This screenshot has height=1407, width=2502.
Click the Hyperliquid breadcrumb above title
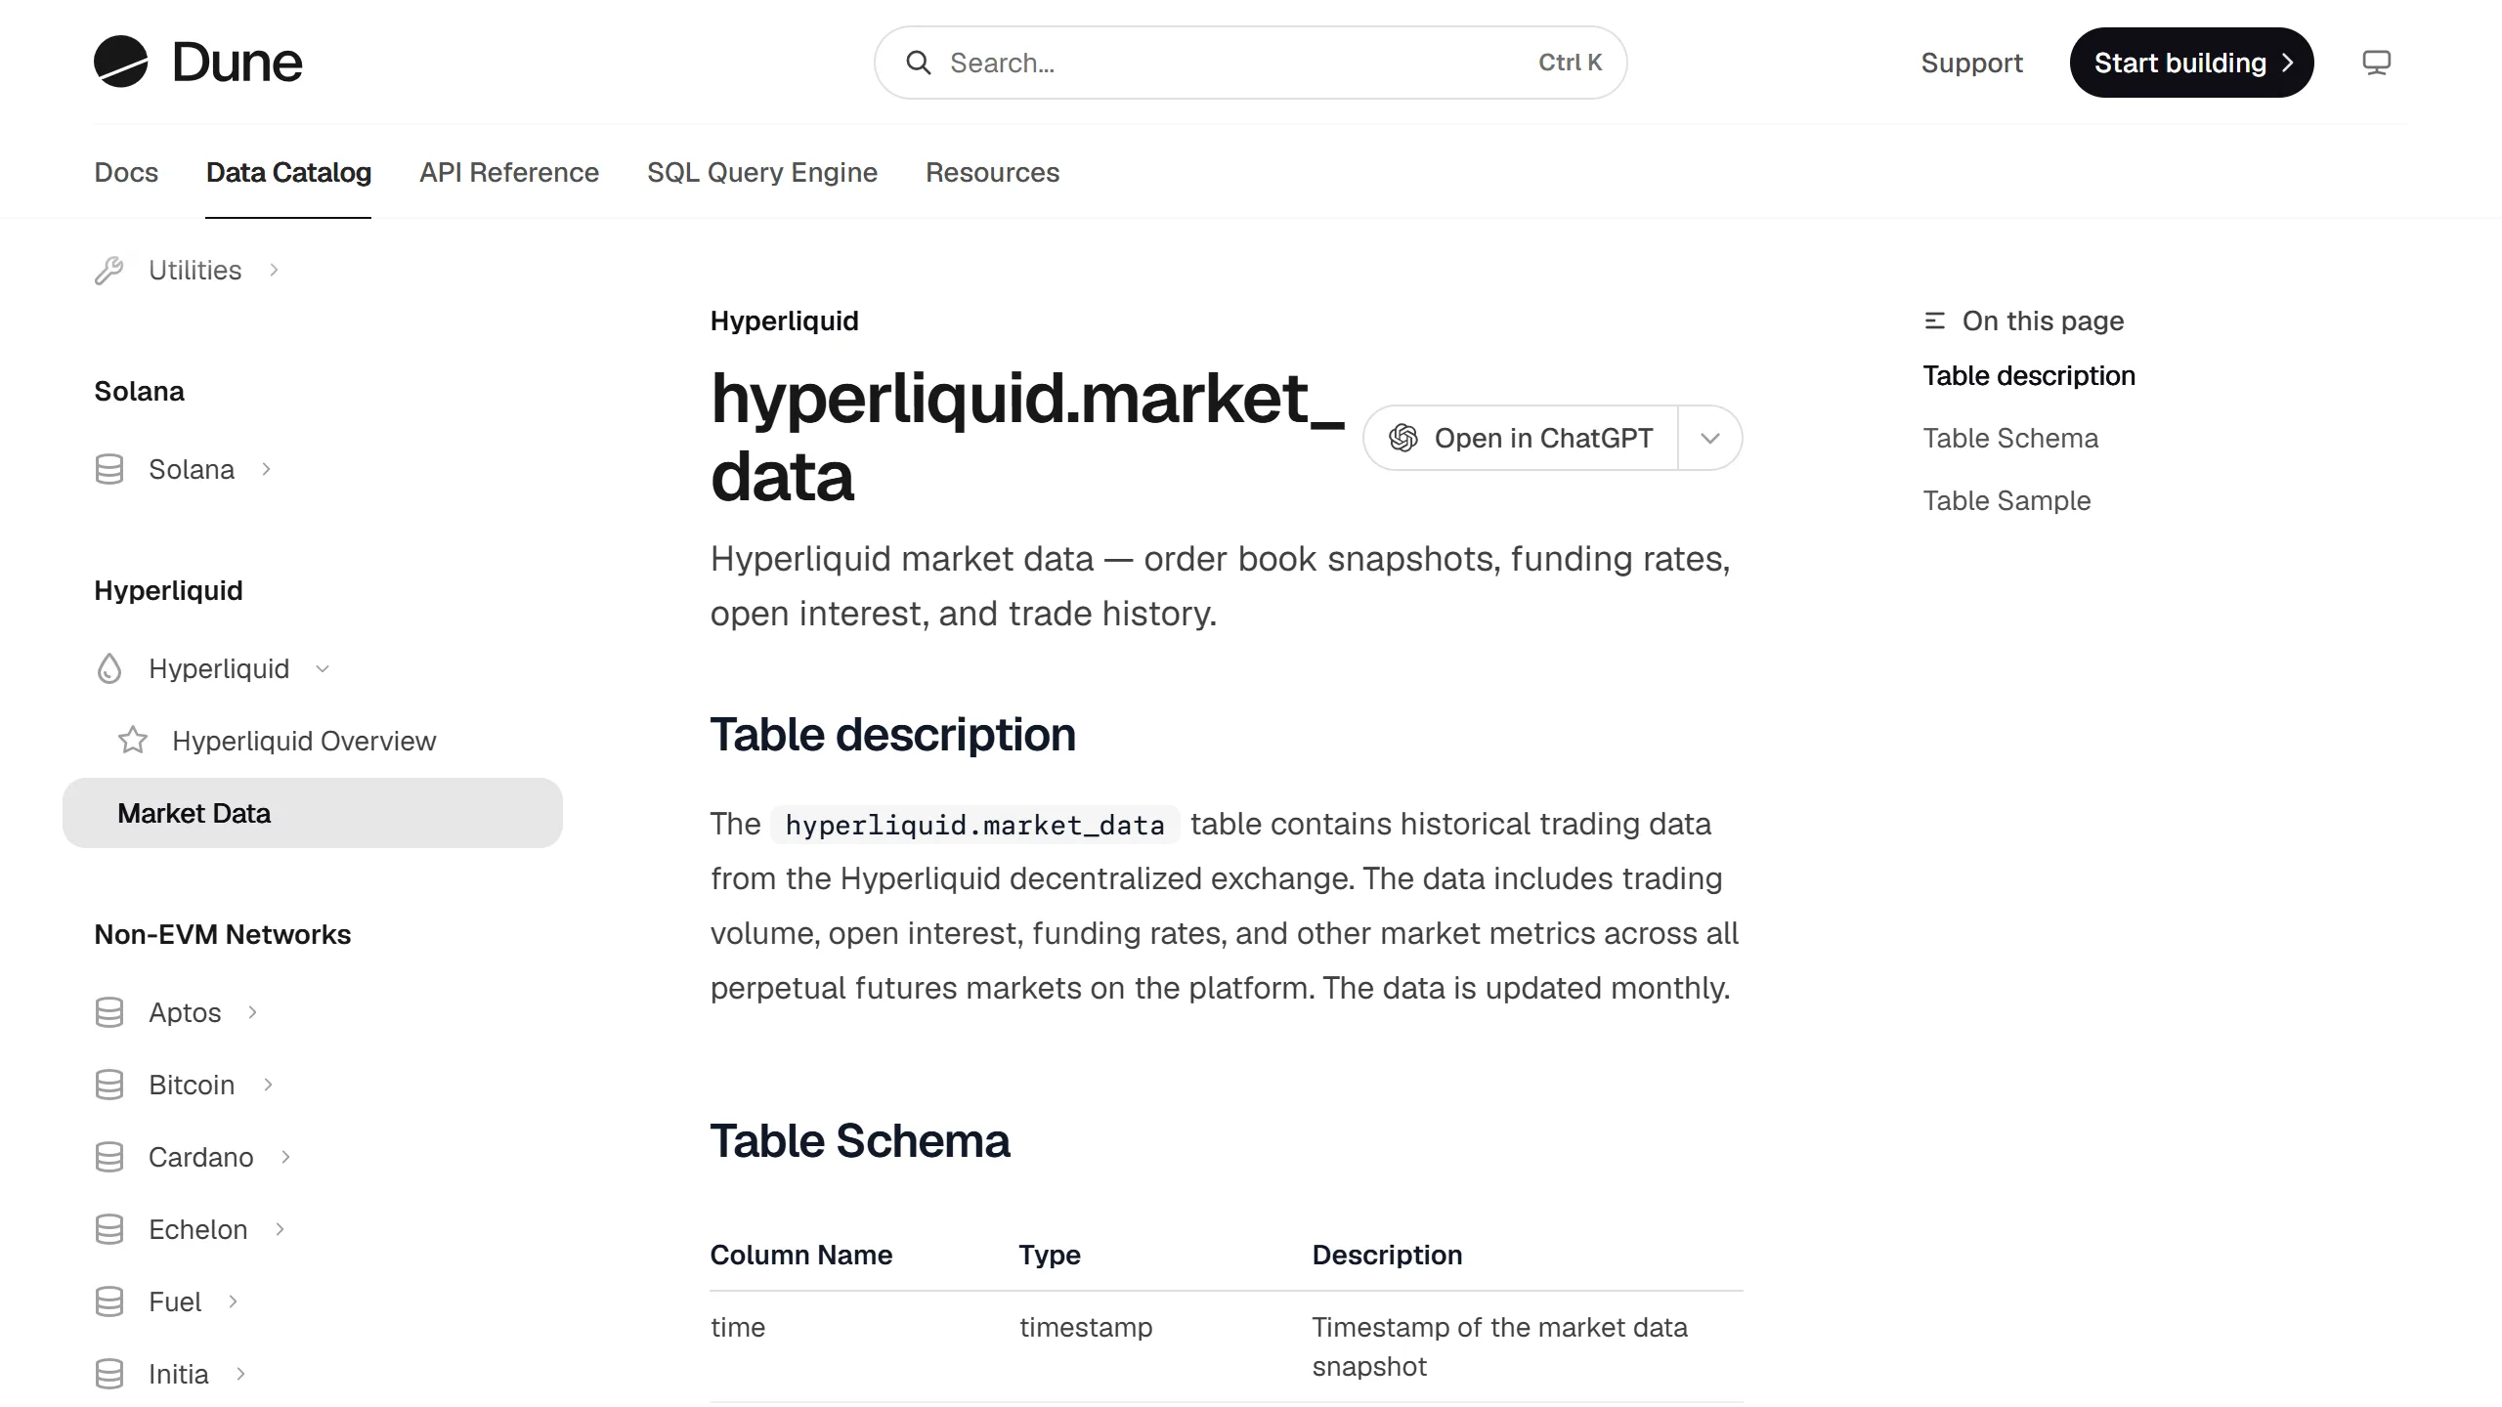(784, 320)
